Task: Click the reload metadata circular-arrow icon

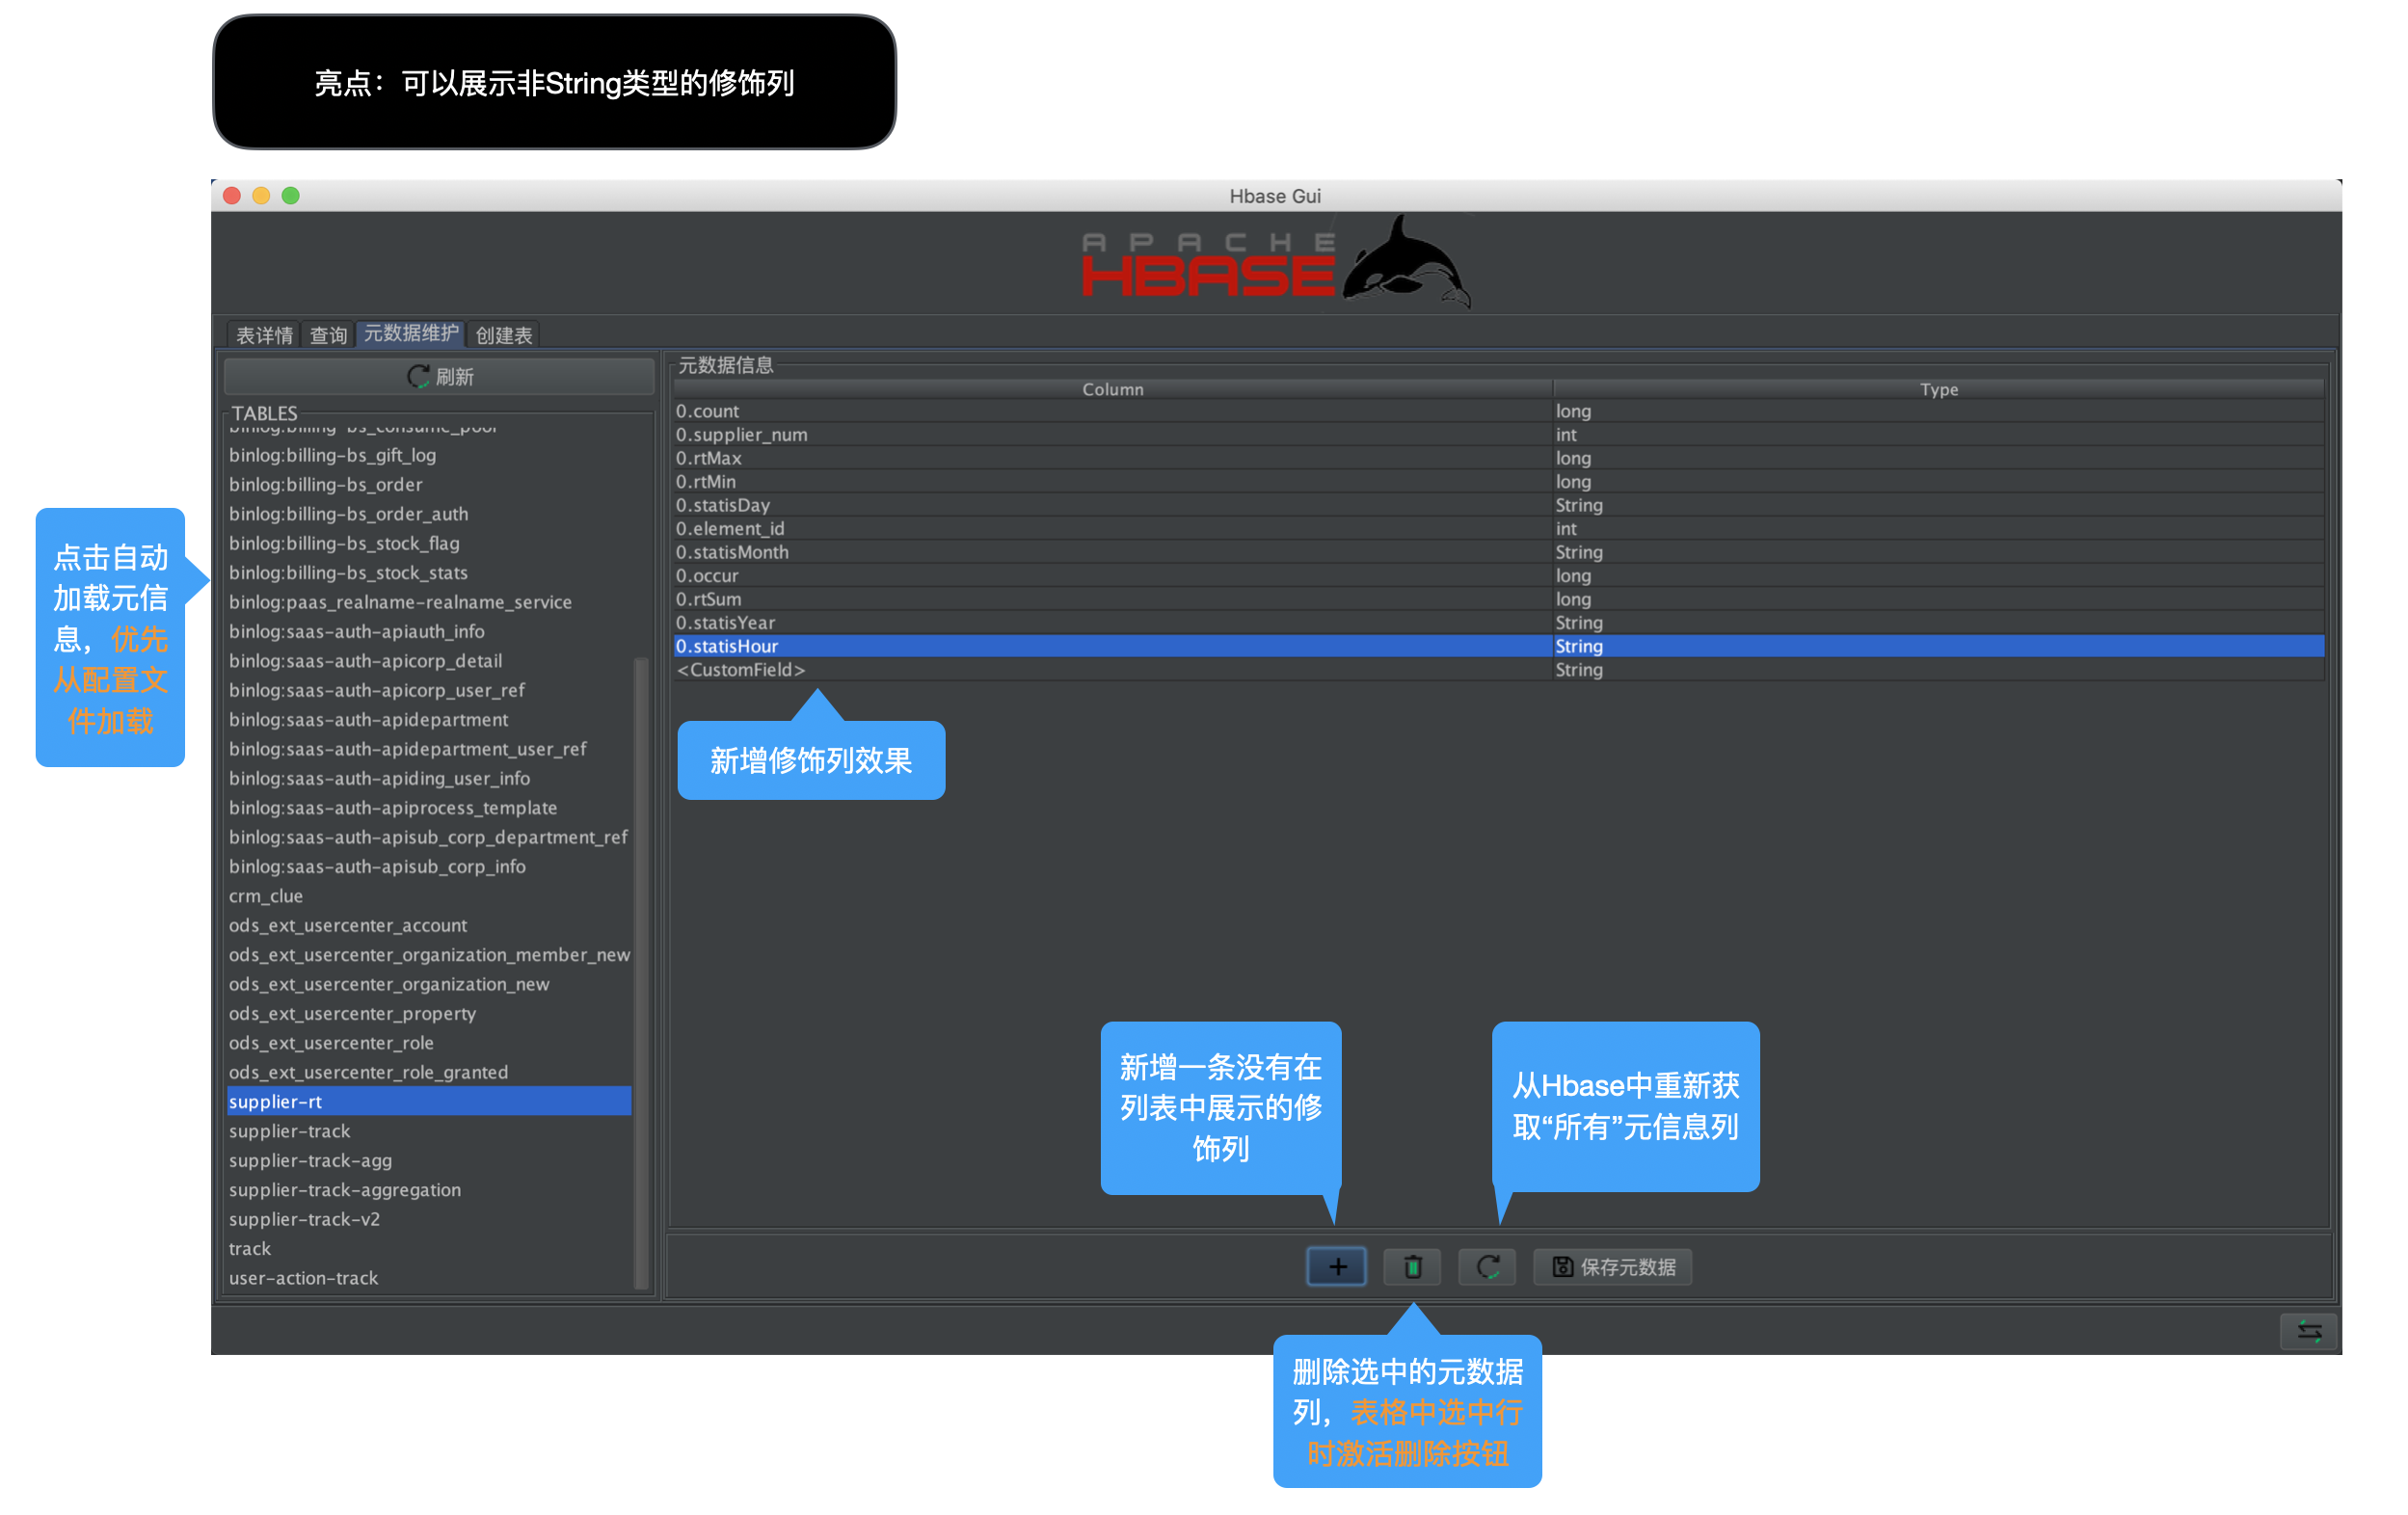Action: (x=1487, y=1267)
